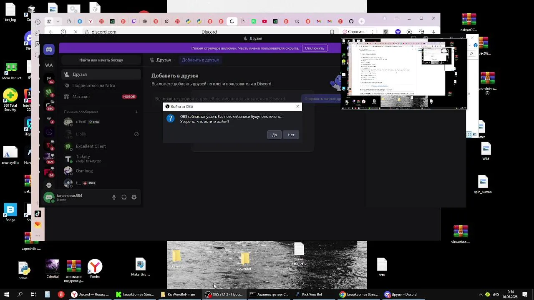Expand the tab count dropdown chevron
This screenshot has width=534, height=300.
click(x=58, y=21)
